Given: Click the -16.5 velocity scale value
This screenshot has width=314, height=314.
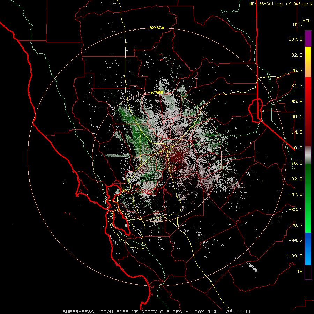Looking at the screenshot, I should 296,163.
